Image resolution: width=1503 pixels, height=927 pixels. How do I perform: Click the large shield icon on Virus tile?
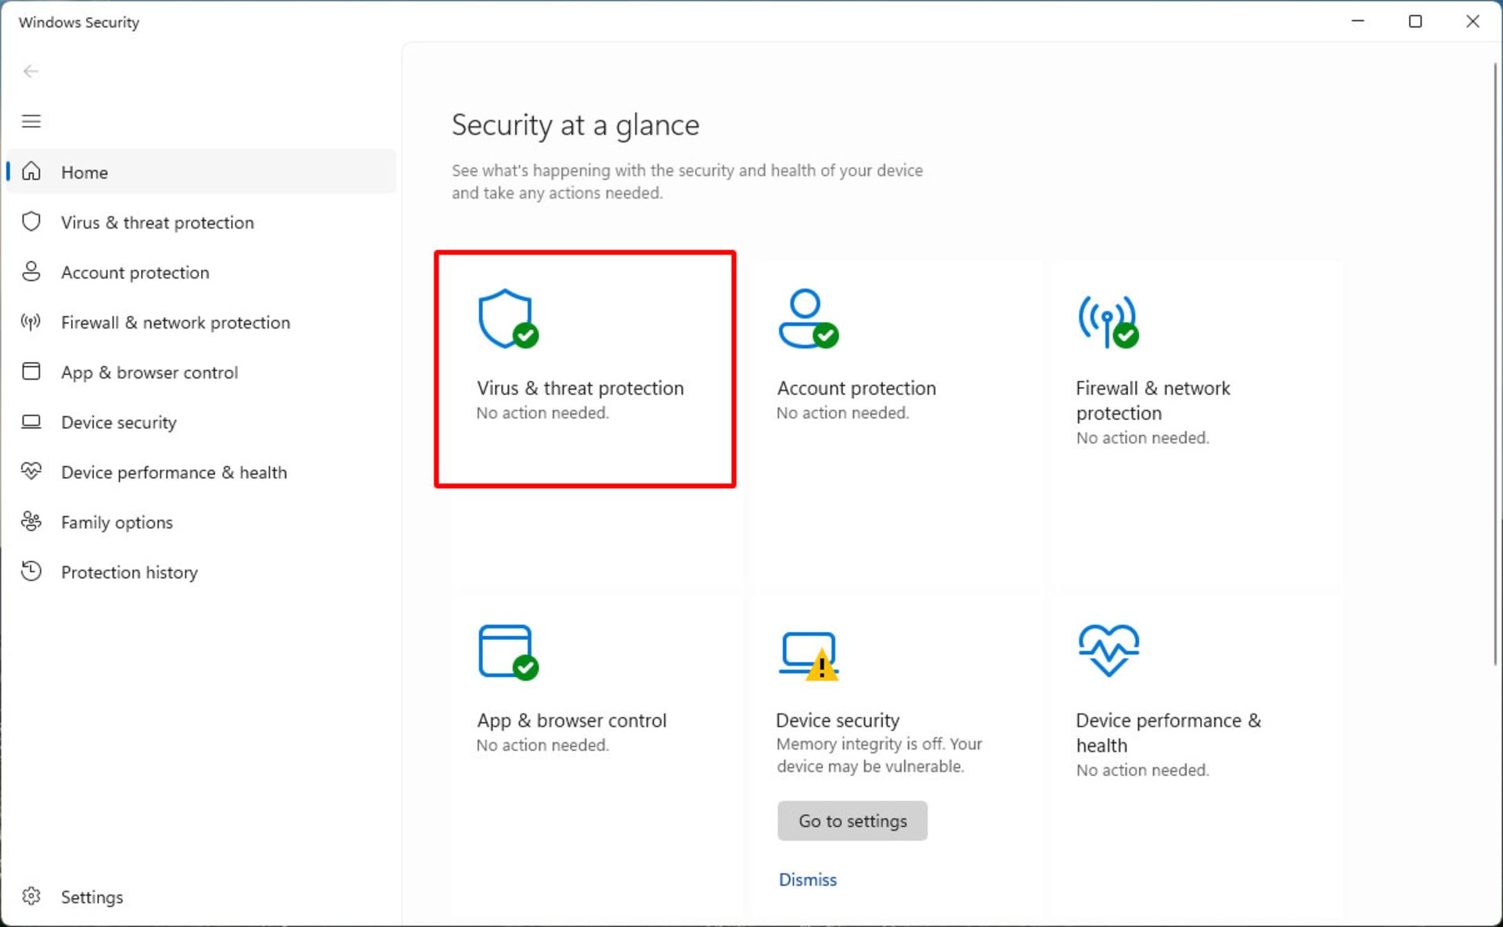508,318
